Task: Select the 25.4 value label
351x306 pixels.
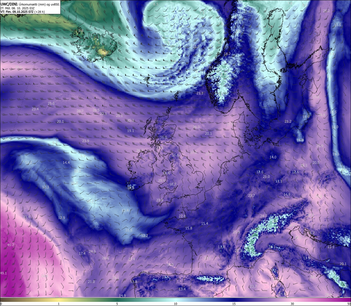Action: click(162, 181)
